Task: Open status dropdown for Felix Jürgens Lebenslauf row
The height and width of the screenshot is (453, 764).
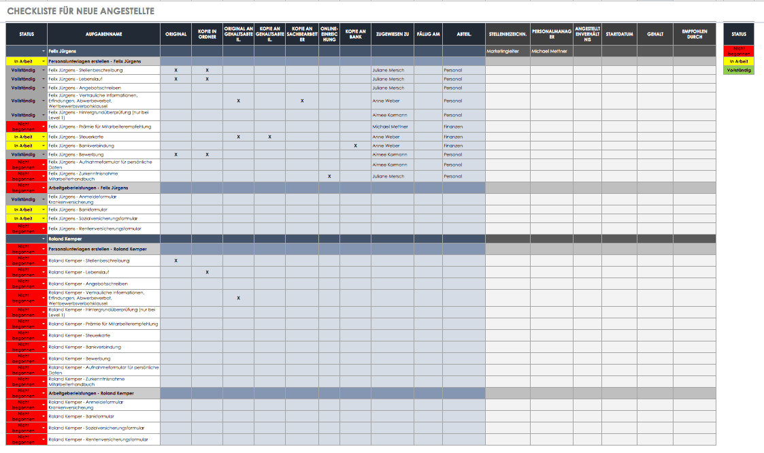Action: 44,79
